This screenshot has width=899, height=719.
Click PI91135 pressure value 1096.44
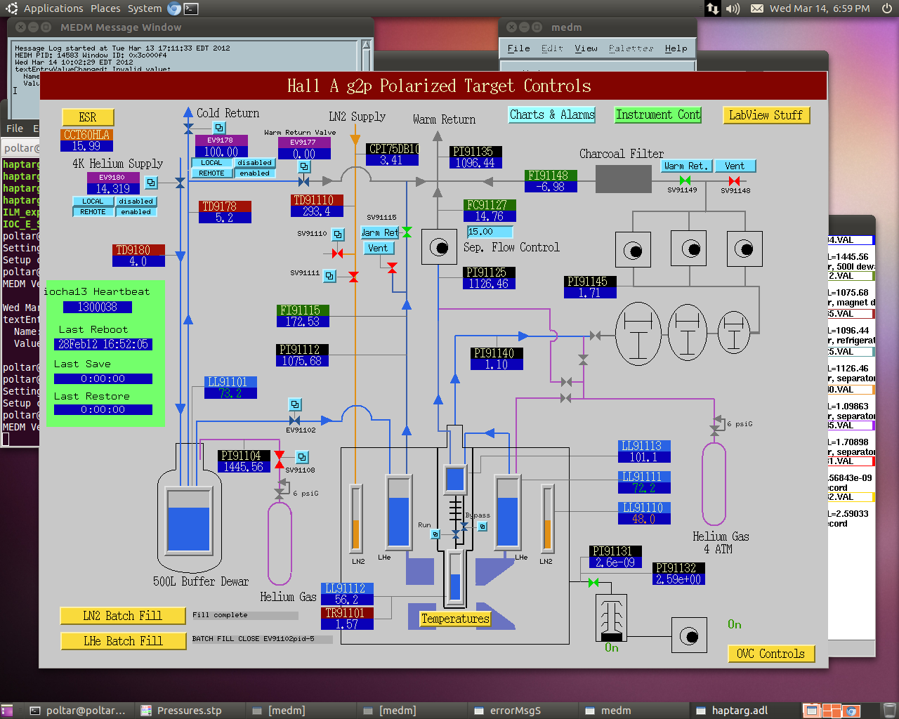(x=475, y=163)
